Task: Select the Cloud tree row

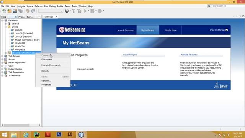Action: pyautogui.click(x=11, y=66)
